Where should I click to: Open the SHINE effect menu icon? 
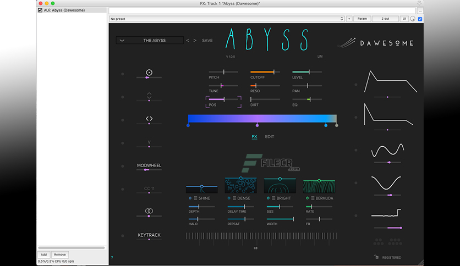(195, 198)
